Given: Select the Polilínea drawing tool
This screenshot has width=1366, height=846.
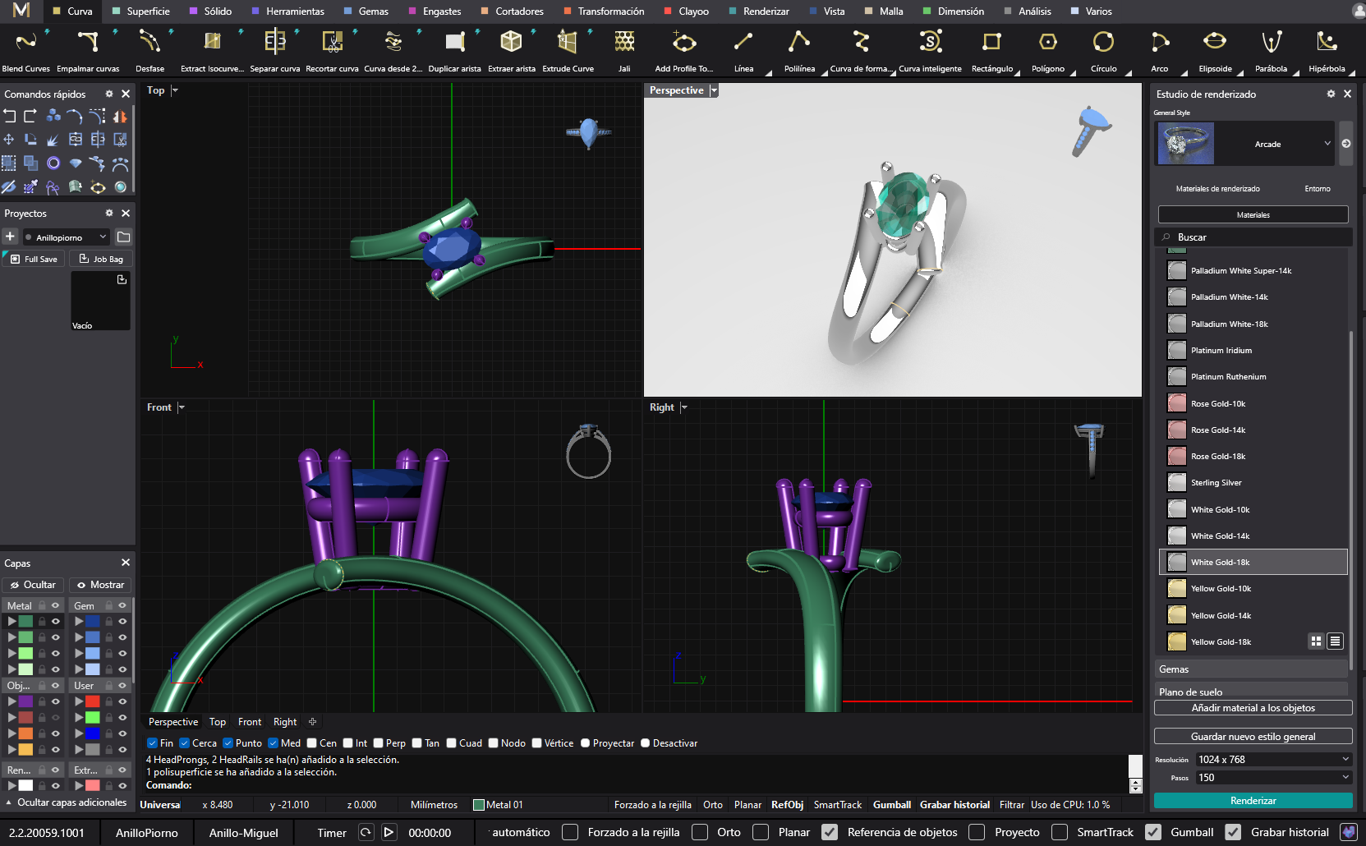Looking at the screenshot, I should point(798,42).
